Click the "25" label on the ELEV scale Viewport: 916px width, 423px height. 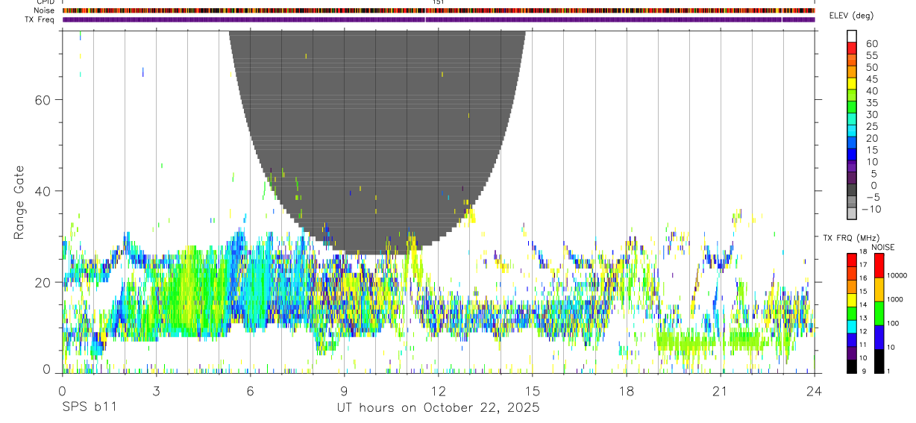tap(871, 126)
